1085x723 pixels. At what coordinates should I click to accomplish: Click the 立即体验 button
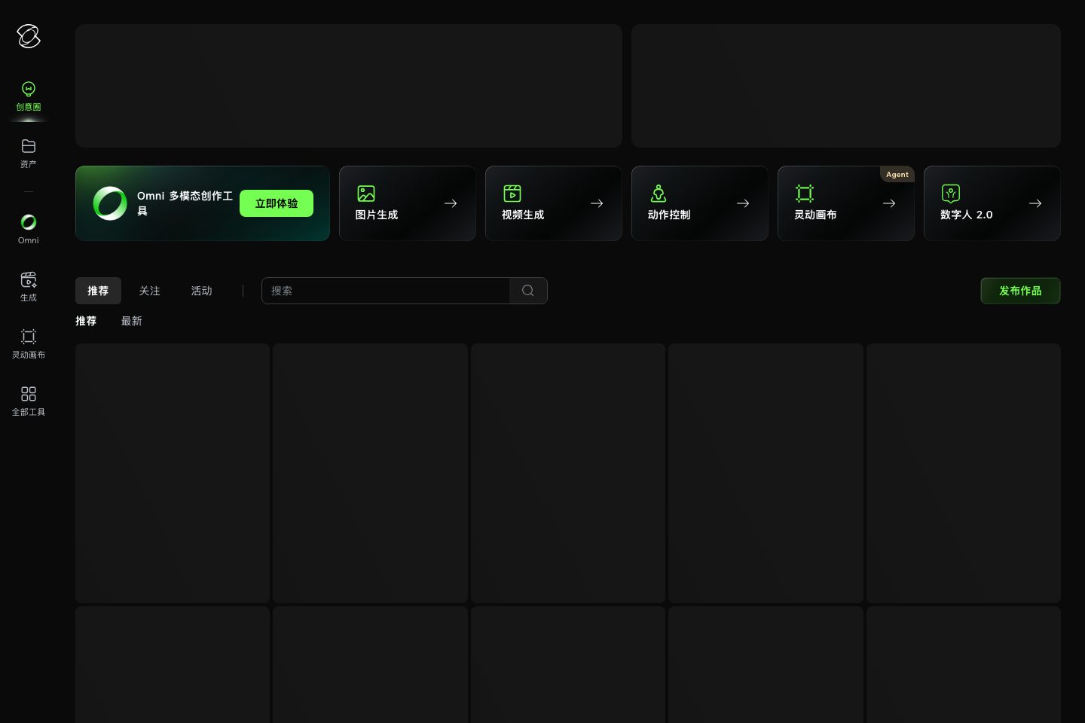click(x=277, y=203)
